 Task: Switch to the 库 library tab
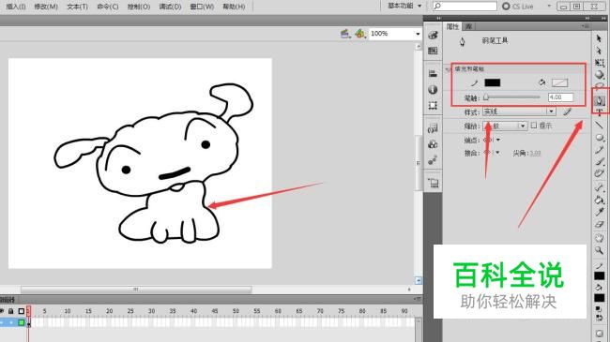469,26
